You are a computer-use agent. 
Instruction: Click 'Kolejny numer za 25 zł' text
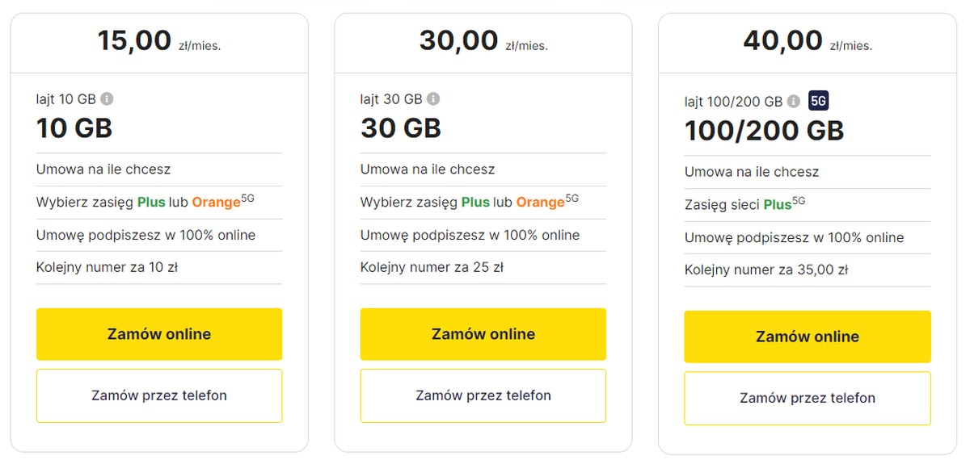pyautogui.click(x=432, y=267)
